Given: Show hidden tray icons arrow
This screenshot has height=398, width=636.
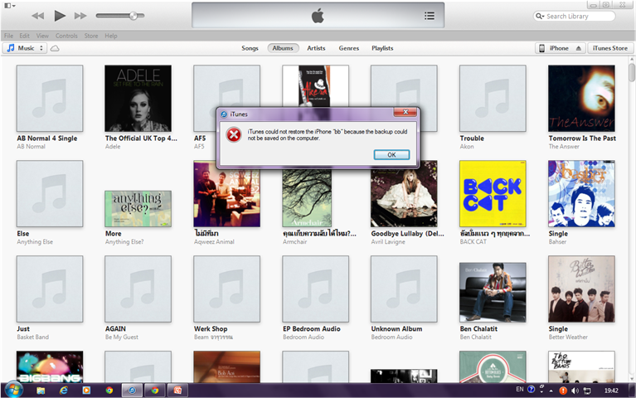Looking at the screenshot, I should pyautogui.click(x=551, y=391).
